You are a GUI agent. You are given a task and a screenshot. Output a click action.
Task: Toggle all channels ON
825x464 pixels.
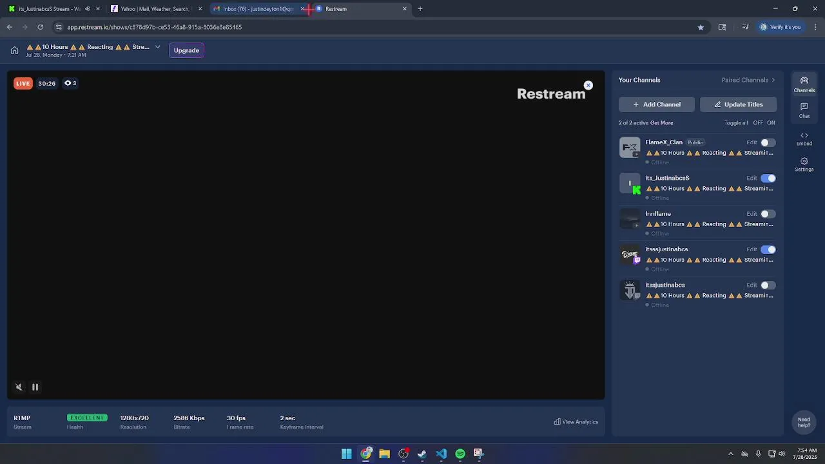(771, 122)
